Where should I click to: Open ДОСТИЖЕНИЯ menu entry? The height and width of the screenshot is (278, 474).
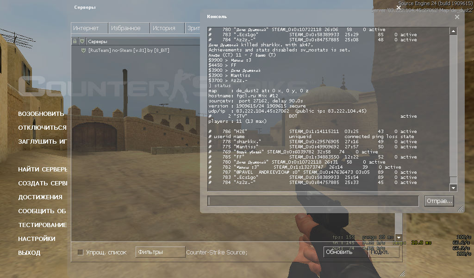(40, 197)
